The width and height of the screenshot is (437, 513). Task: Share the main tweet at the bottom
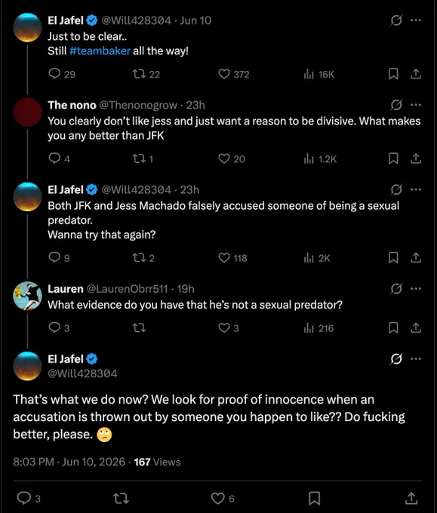click(x=411, y=498)
